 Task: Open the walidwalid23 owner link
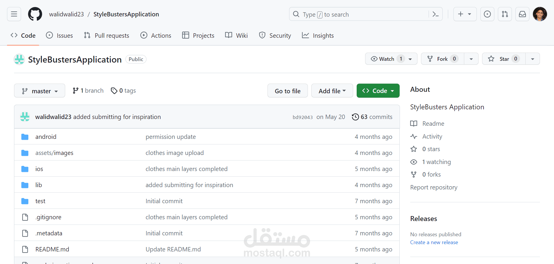tap(66, 14)
